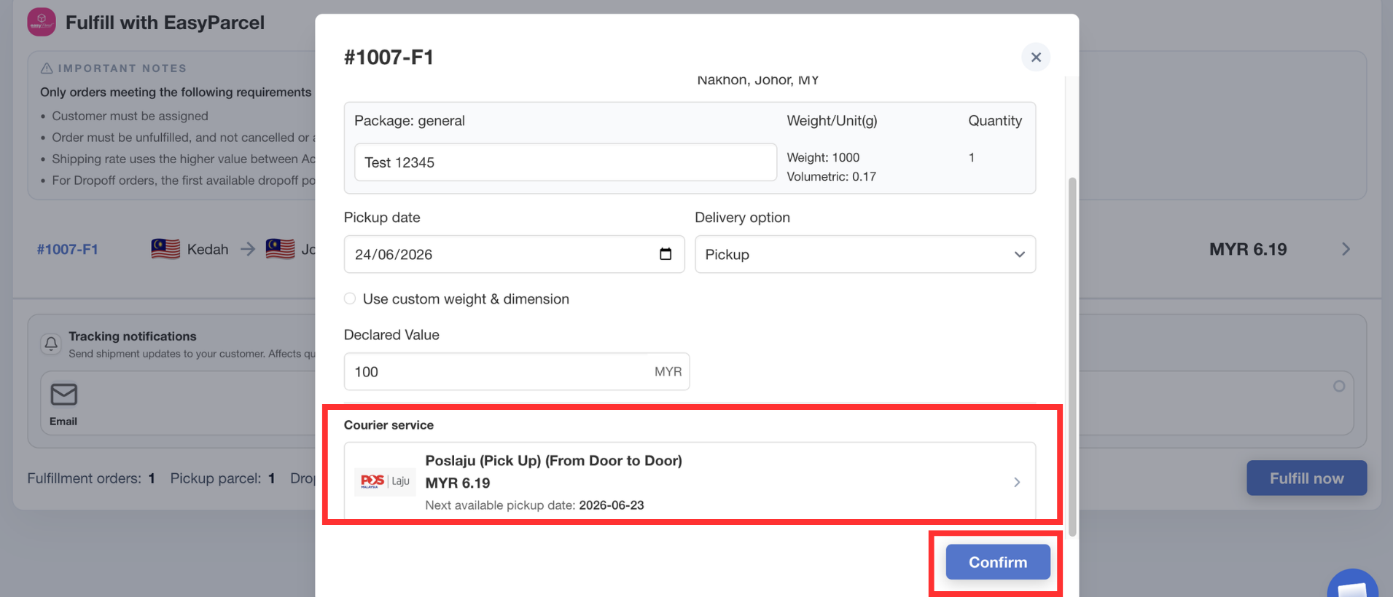
Task: Click the Poslaju courier logo
Action: point(385,481)
